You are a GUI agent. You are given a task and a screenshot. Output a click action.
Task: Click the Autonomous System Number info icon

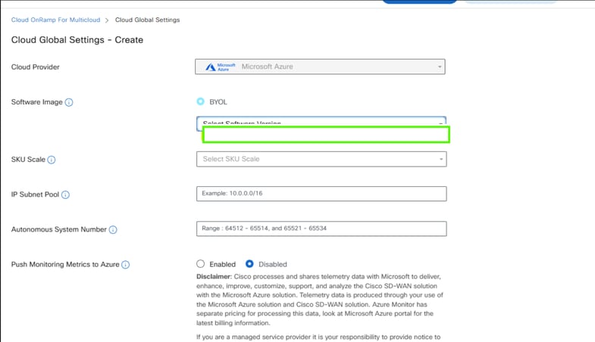click(x=113, y=229)
